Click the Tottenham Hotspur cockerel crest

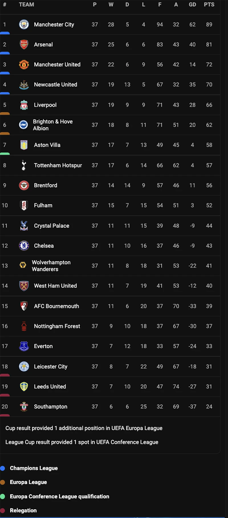[24, 165]
